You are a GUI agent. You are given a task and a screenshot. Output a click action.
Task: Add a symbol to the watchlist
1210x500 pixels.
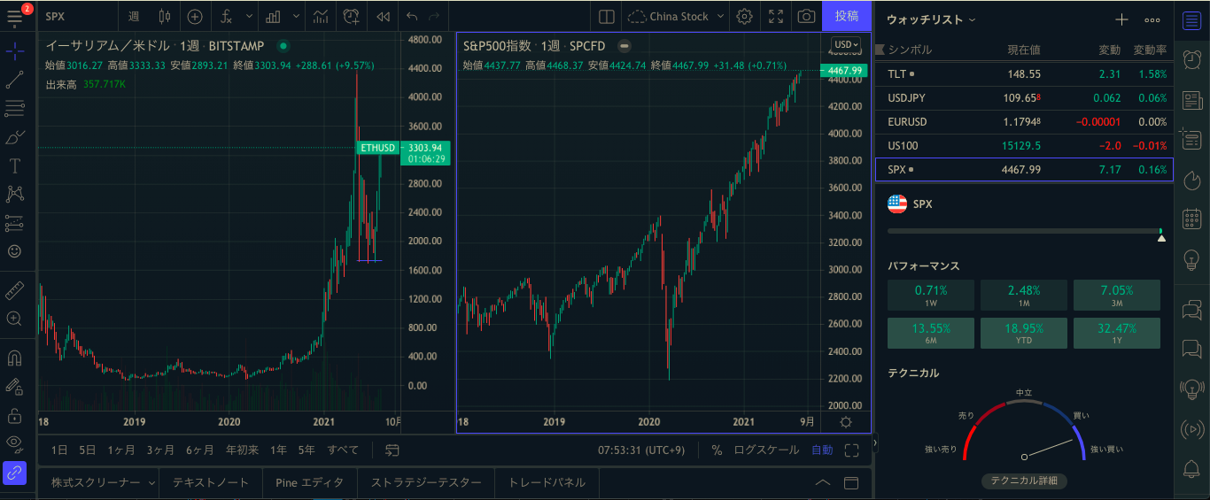tap(1121, 19)
